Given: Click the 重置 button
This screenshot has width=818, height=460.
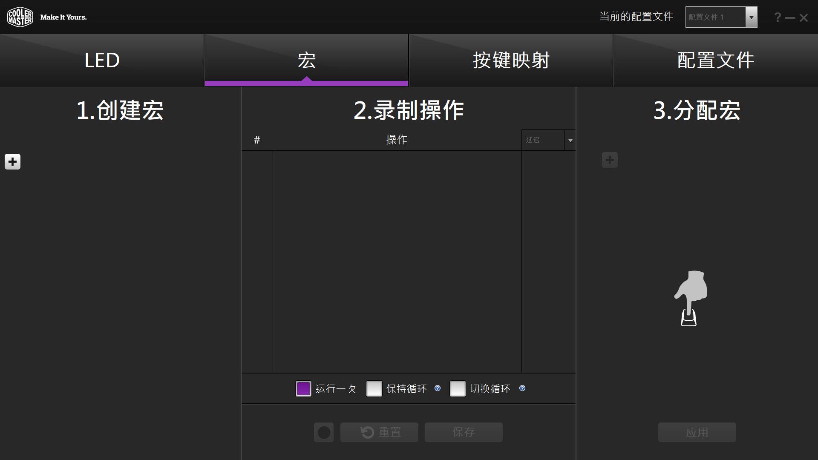Looking at the screenshot, I should tap(379, 432).
